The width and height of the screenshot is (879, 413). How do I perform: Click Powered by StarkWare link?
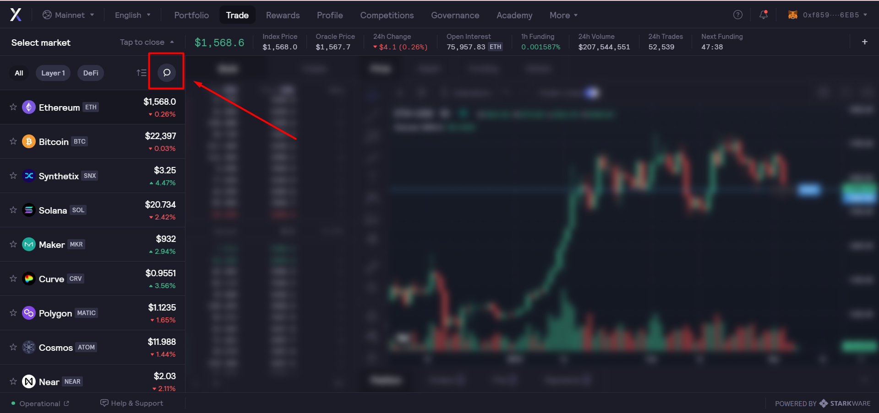[823, 403]
